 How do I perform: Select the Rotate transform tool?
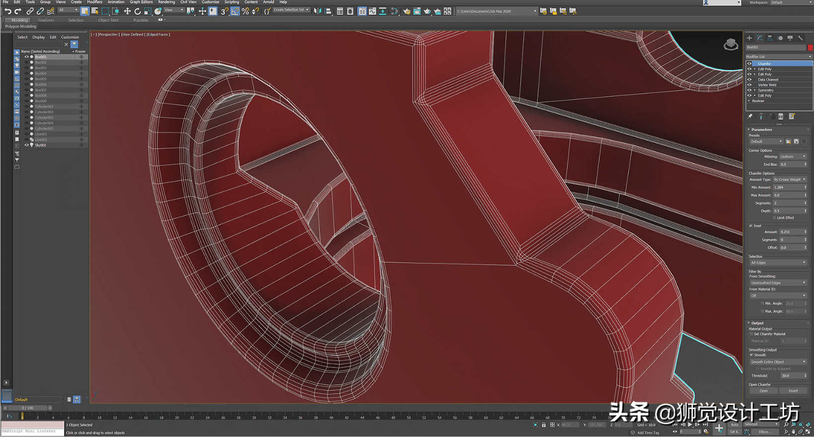click(x=138, y=11)
